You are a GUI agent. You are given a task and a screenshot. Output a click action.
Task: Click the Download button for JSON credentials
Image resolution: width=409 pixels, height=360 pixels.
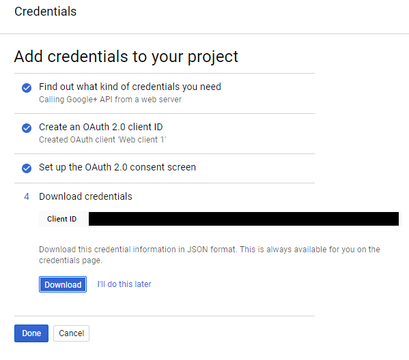pyautogui.click(x=63, y=284)
